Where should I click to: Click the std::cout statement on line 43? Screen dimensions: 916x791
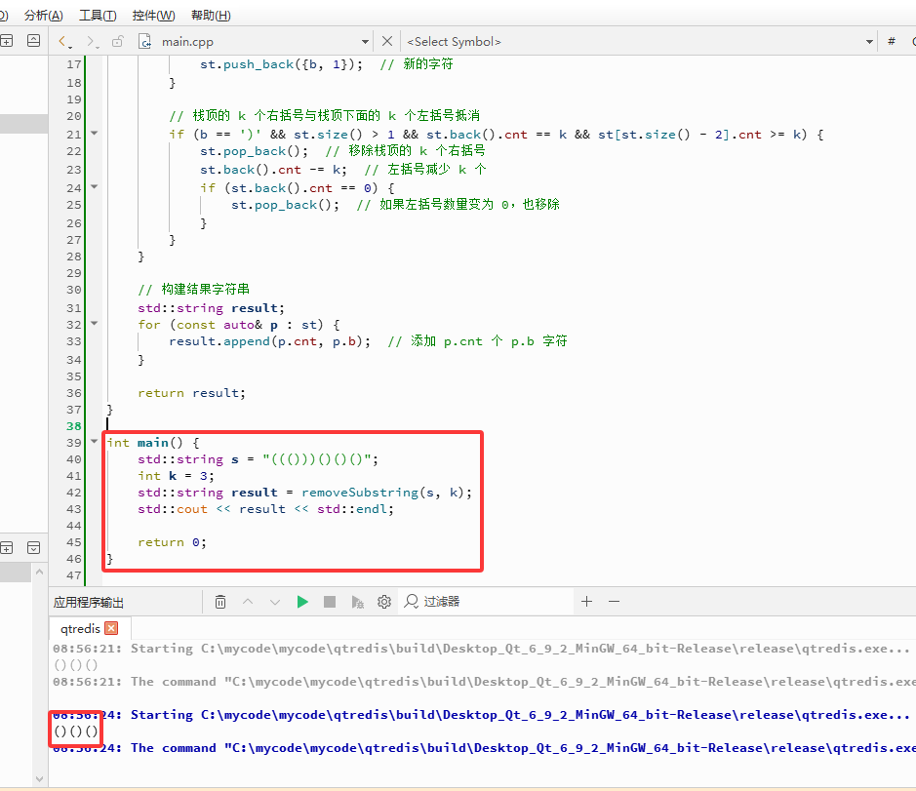(265, 509)
